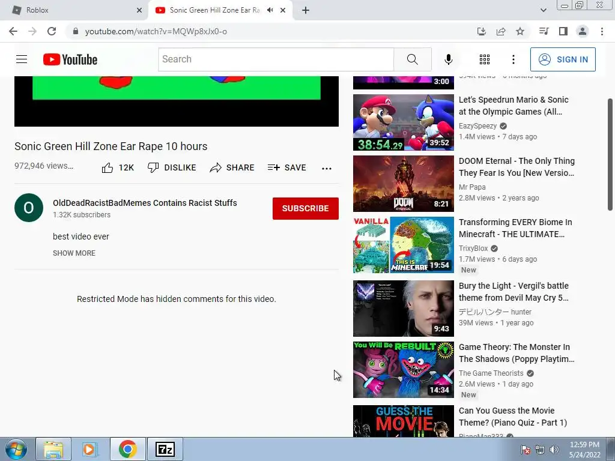This screenshot has height=461, width=615.
Task: Visit The Game Theorists channel link
Action: click(491, 373)
